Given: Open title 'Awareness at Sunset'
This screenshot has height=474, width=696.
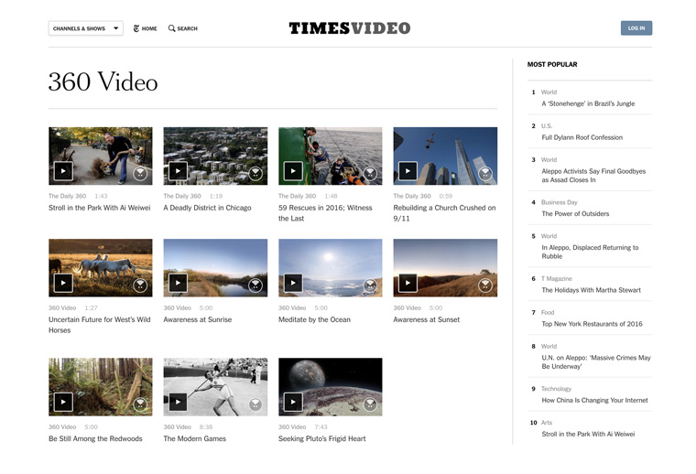Looking at the screenshot, I should [427, 319].
